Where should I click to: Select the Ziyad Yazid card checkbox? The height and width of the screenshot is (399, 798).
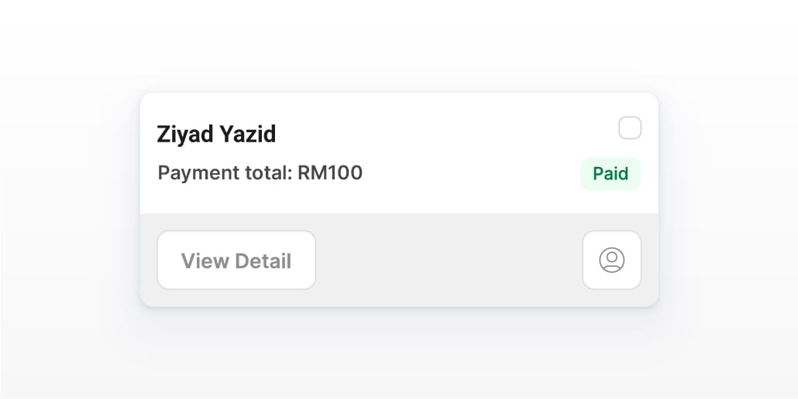pyautogui.click(x=630, y=128)
